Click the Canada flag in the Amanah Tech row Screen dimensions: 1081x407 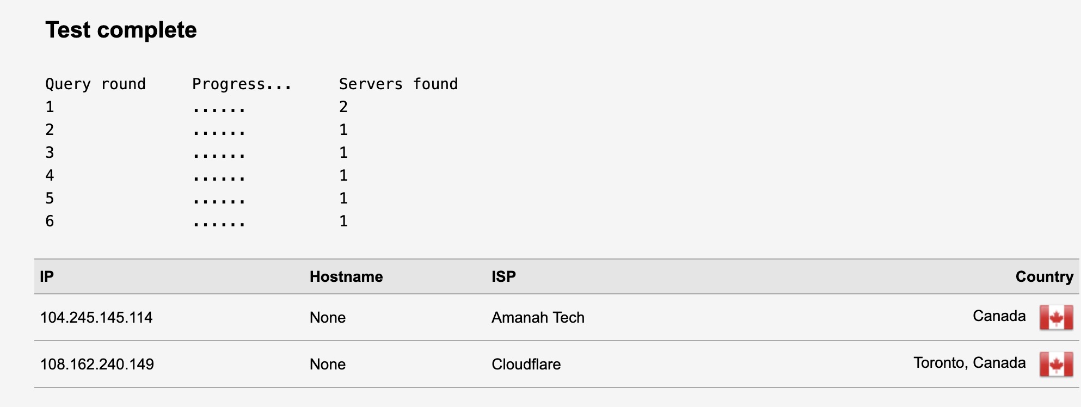(x=1056, y=317)
